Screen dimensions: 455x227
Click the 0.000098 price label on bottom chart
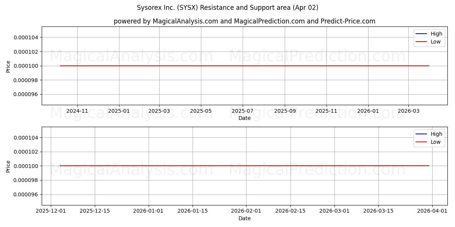[x=26, y=180]
